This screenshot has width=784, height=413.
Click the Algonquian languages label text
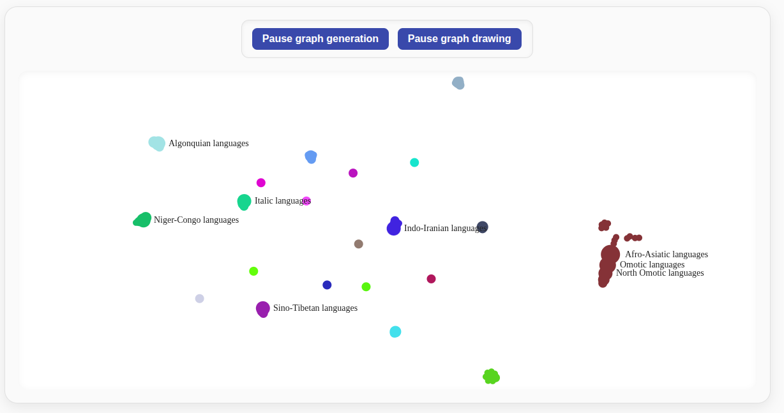208,143
